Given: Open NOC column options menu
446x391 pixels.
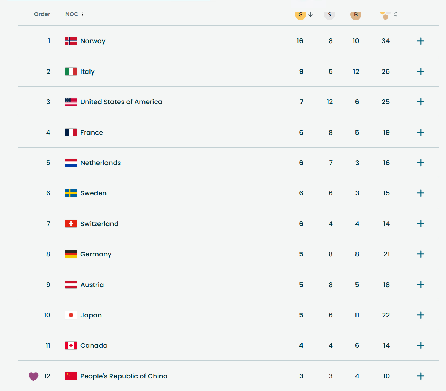Looking at the screenshot, I should click(82, 14).
